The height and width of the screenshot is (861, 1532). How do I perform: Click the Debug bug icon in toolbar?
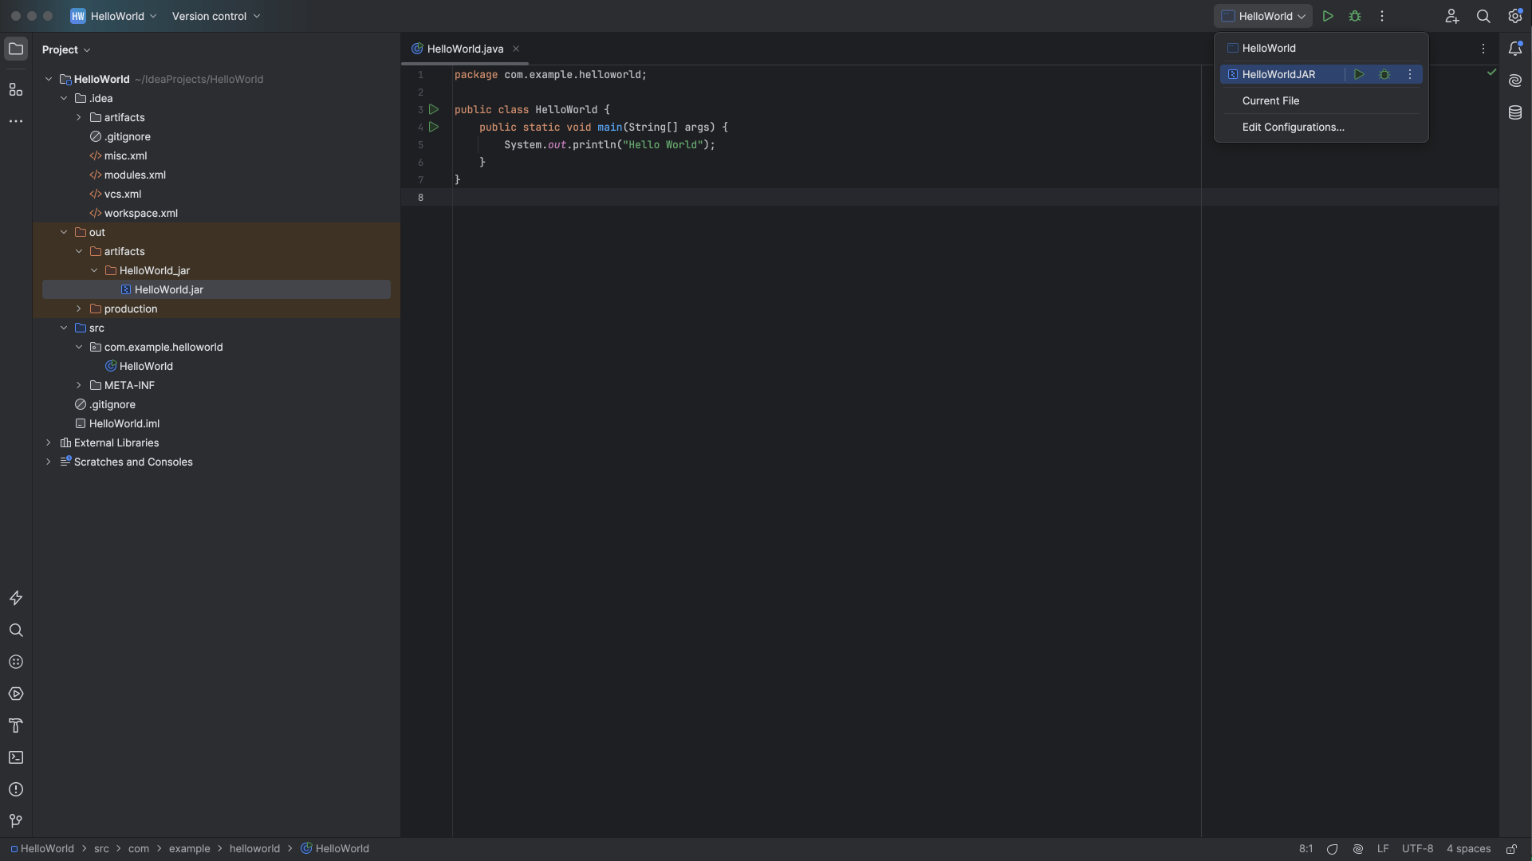[1354, 16]
